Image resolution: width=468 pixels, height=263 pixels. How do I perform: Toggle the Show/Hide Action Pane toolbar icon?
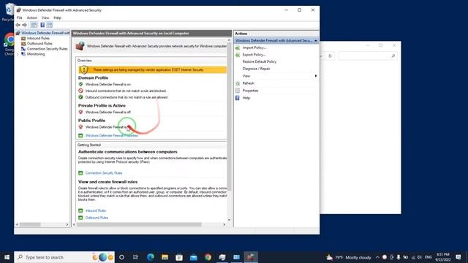pyautogui.click(x=50, y=25)
